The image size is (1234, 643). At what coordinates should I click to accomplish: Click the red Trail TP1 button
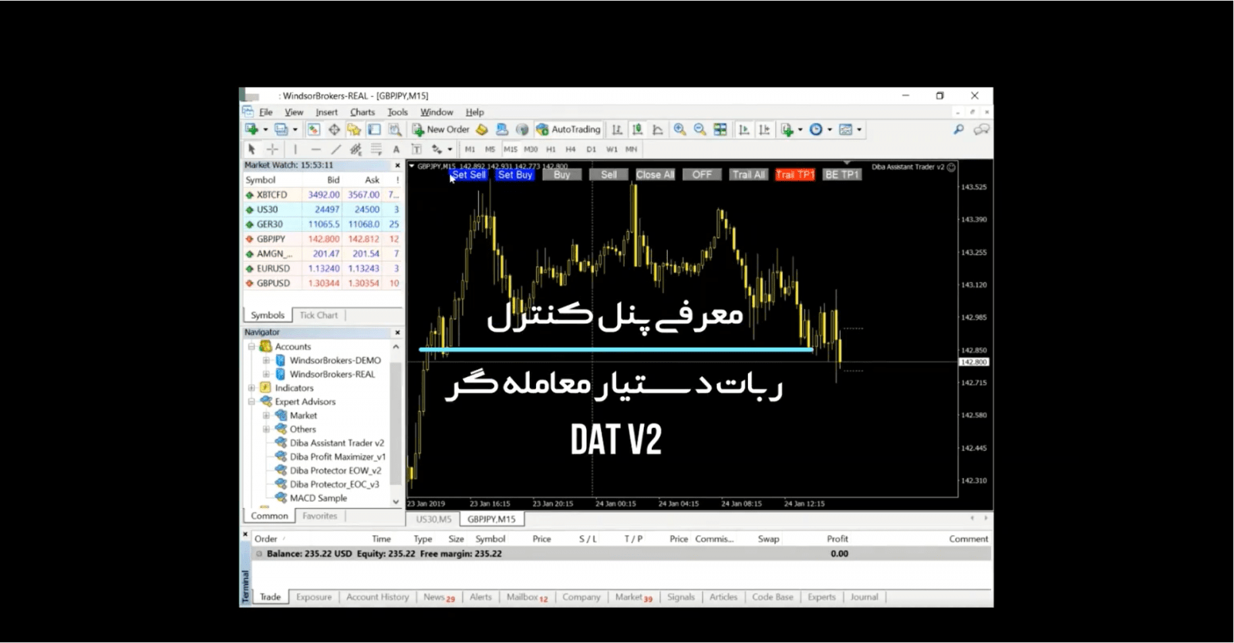coord(795,175)
